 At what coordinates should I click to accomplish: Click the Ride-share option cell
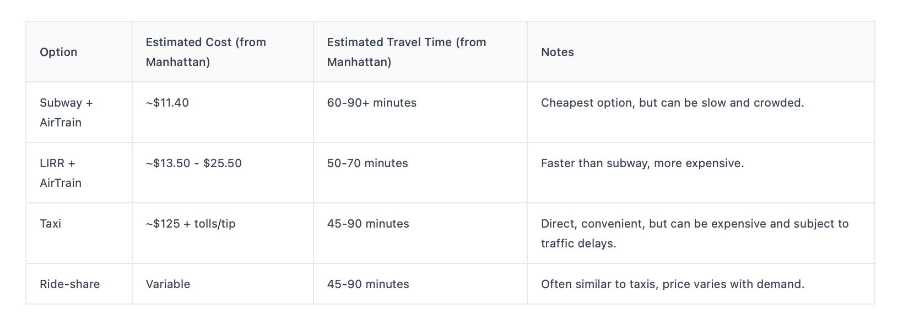79,284
